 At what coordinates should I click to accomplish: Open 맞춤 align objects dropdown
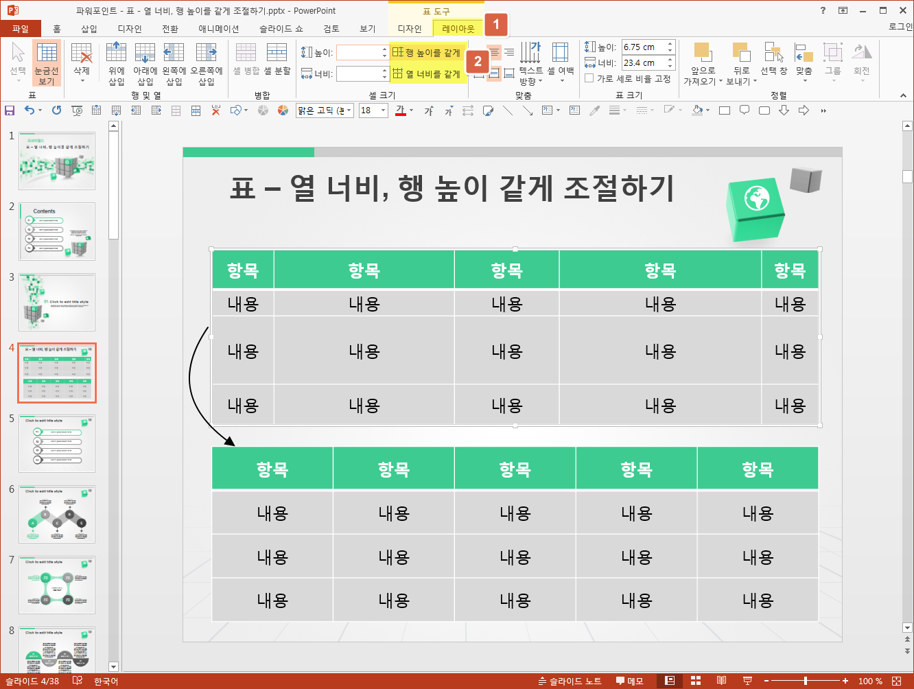[804, 63]
